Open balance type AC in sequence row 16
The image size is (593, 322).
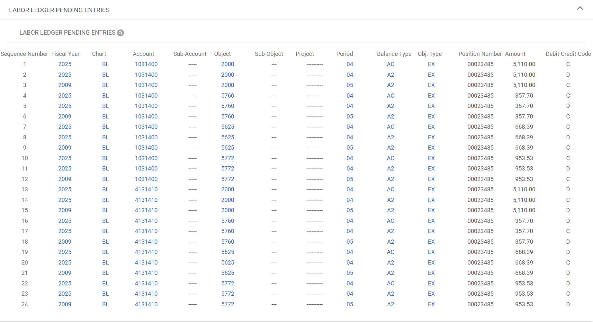pos(391,221)
